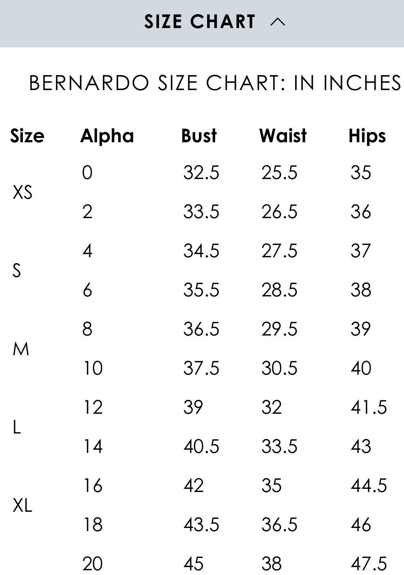Click the alpha size 10 entry
This screenshot has height=575, width=404.
pos(91,368)
